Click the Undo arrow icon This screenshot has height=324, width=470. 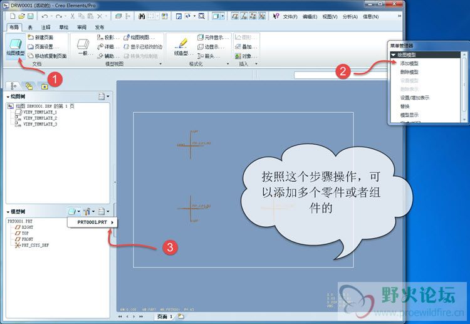point(44,16)
